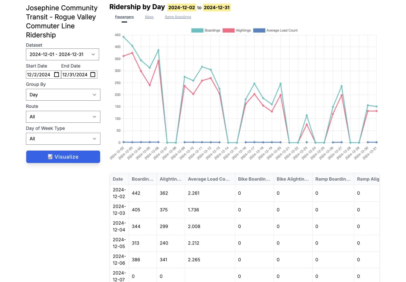
Task: Click the Ramp Boardings column header
Action: pyautogui.click(x=333, y=179)
